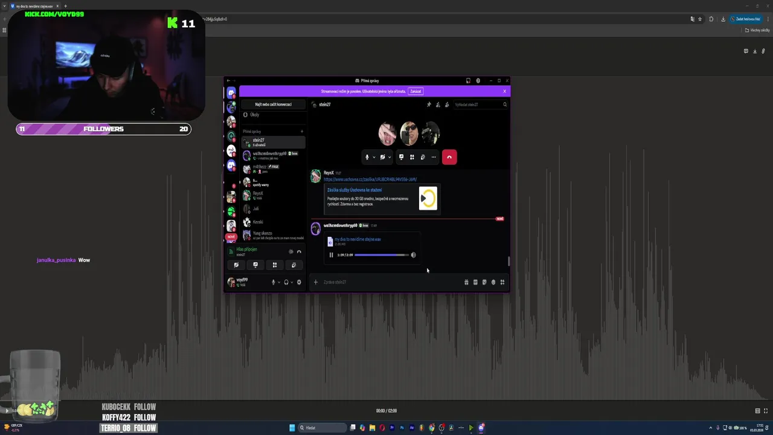The width and height of the screenshot is (773, 435).
Task: Open soundboard in call controls
Action: pos(423,157)
